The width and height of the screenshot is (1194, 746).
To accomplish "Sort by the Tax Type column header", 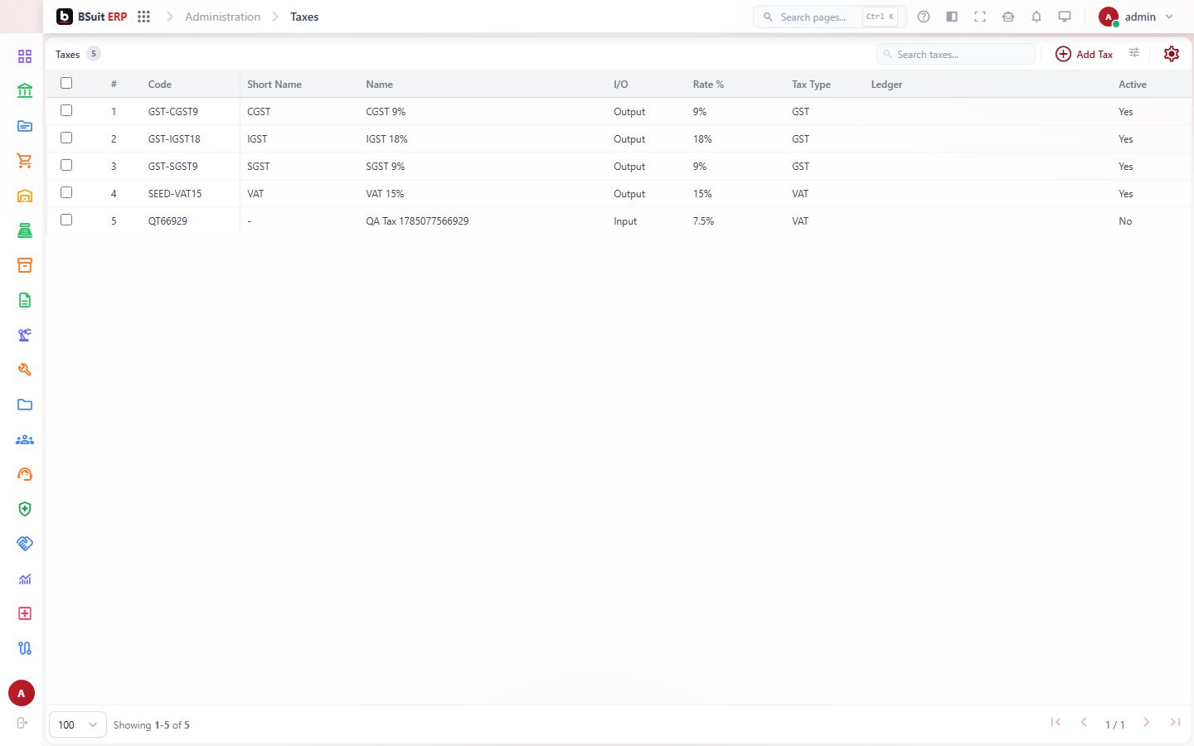I will pos(811,85).
